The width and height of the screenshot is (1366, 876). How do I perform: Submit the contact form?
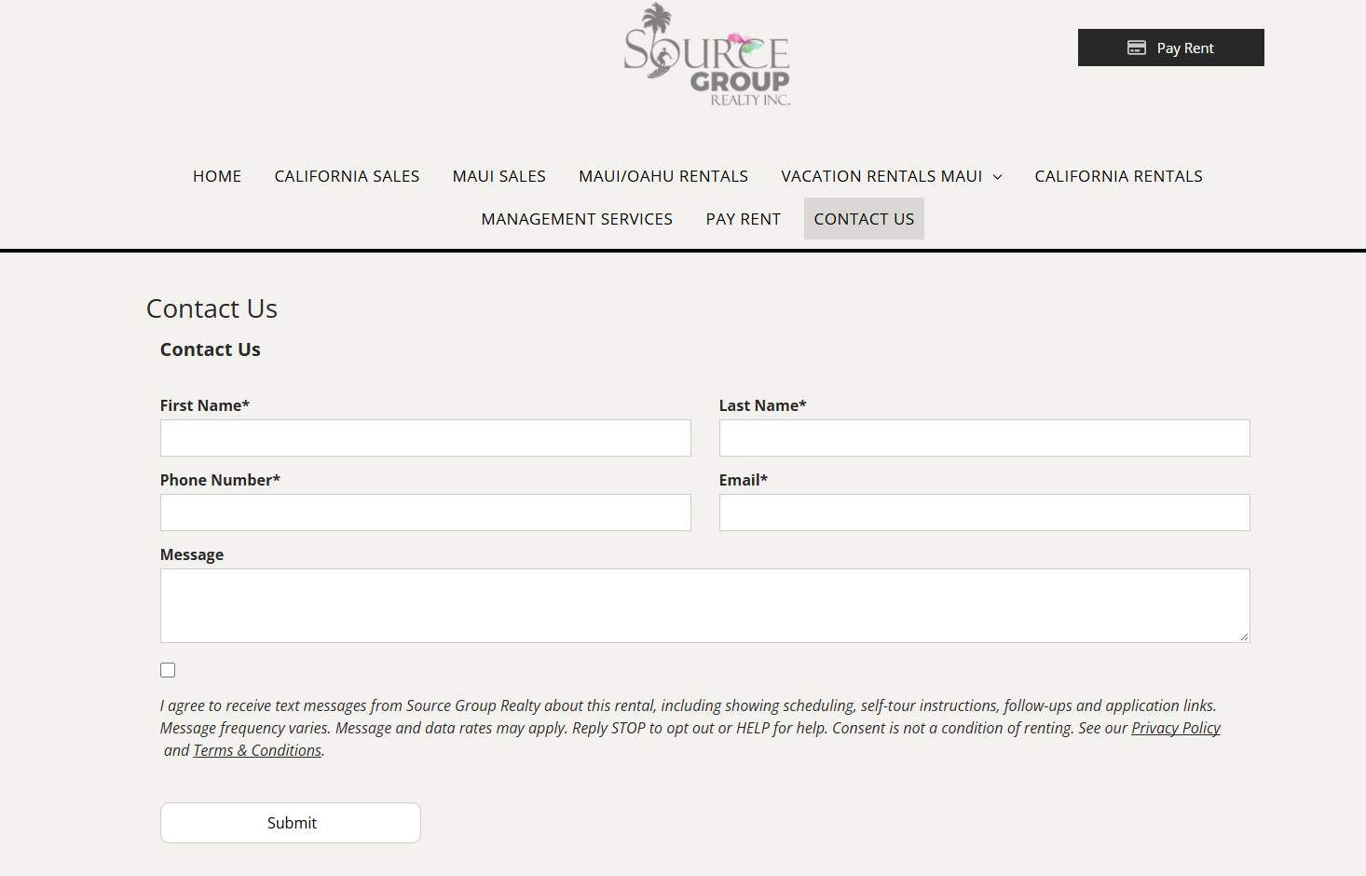pyautogui.click(x=291, y=823)
